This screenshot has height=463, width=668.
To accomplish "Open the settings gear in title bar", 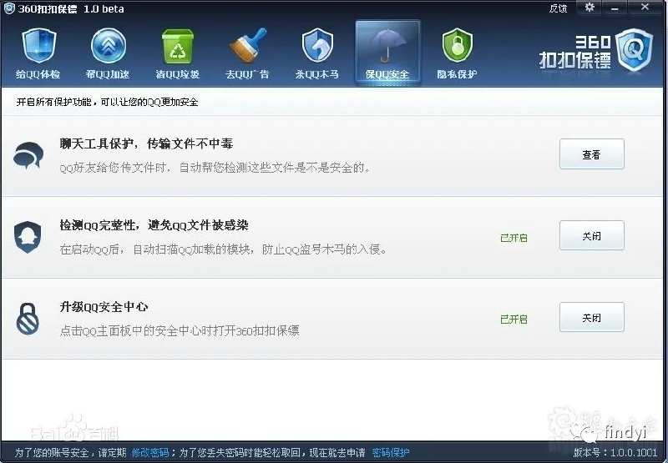I will pos(590,8).
